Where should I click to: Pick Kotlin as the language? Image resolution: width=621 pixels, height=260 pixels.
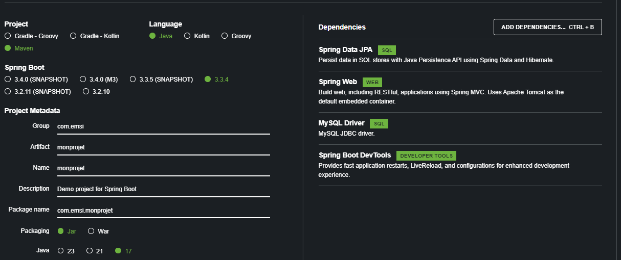[x=187, y=36]
